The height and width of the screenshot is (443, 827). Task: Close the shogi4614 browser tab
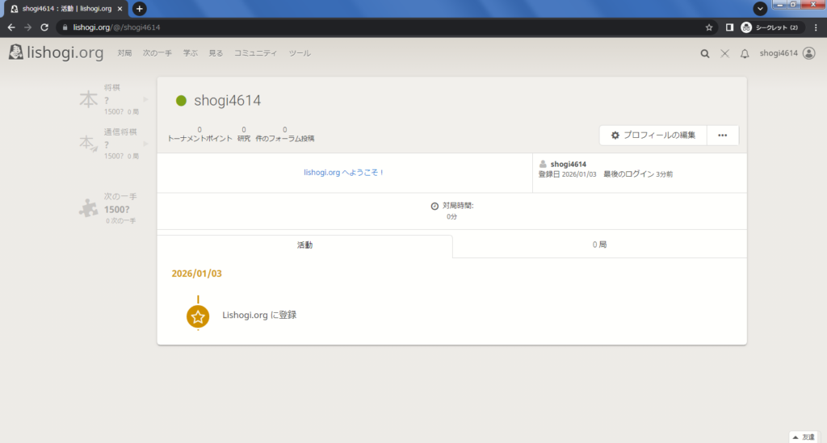[x=120, y=8]
